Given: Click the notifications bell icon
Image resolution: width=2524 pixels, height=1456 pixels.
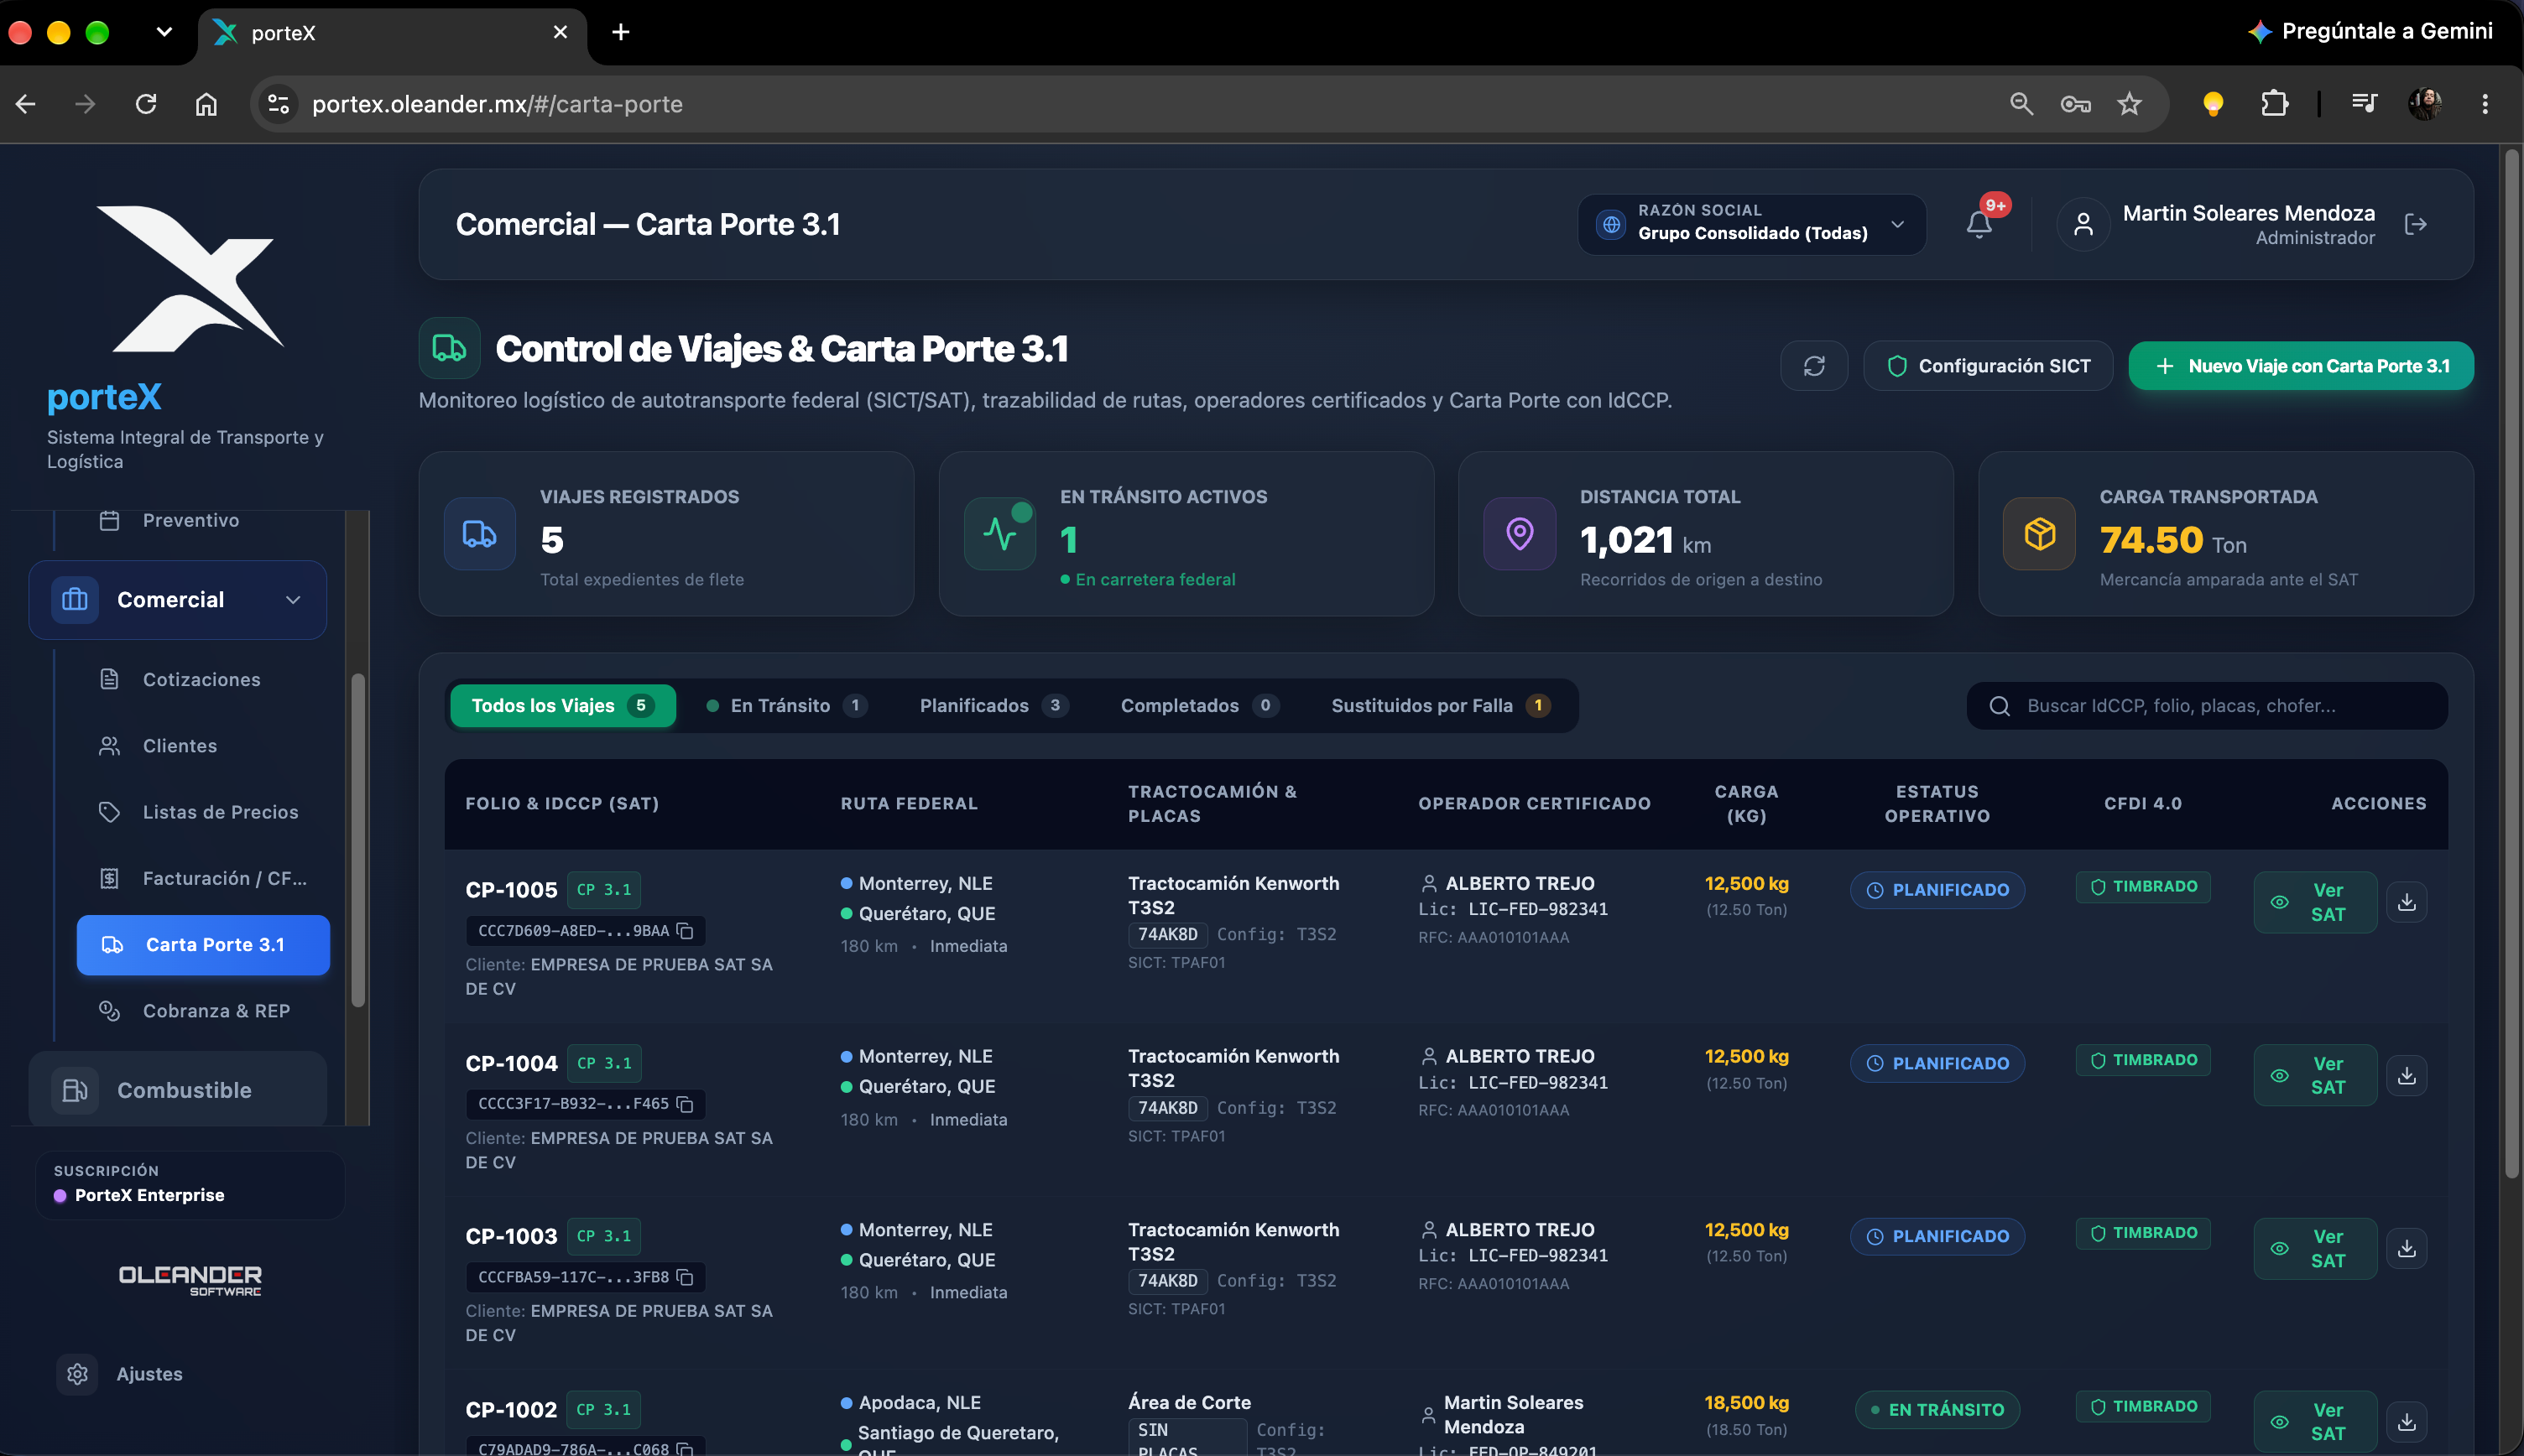Looking at the screenshot, I should click(x=1978, y=224).
